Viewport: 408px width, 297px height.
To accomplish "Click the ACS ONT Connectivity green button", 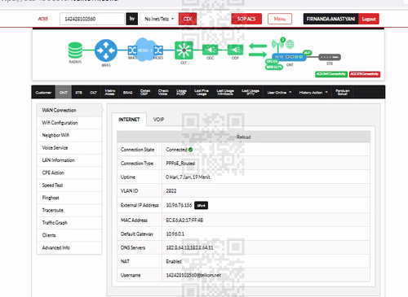I will 331,74.
